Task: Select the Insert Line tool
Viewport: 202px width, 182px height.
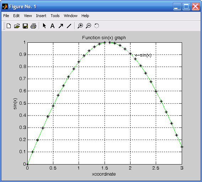Action: pos(69,26)
